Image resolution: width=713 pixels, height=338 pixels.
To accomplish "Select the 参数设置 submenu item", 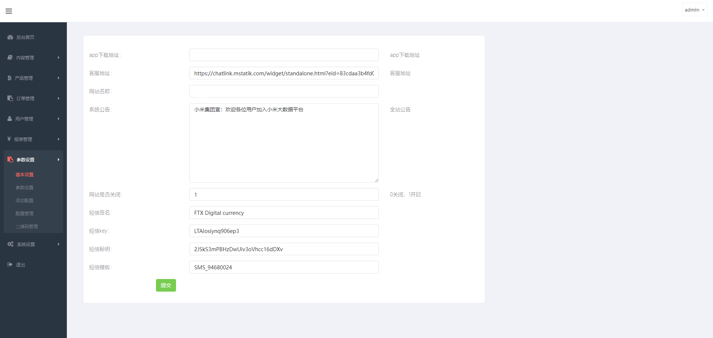I will click(x=25, y=187).
